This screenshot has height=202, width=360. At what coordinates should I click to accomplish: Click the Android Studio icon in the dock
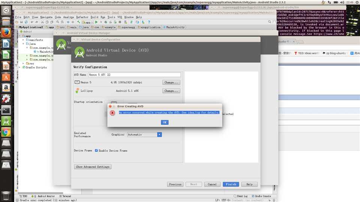(x=6, y=121)
